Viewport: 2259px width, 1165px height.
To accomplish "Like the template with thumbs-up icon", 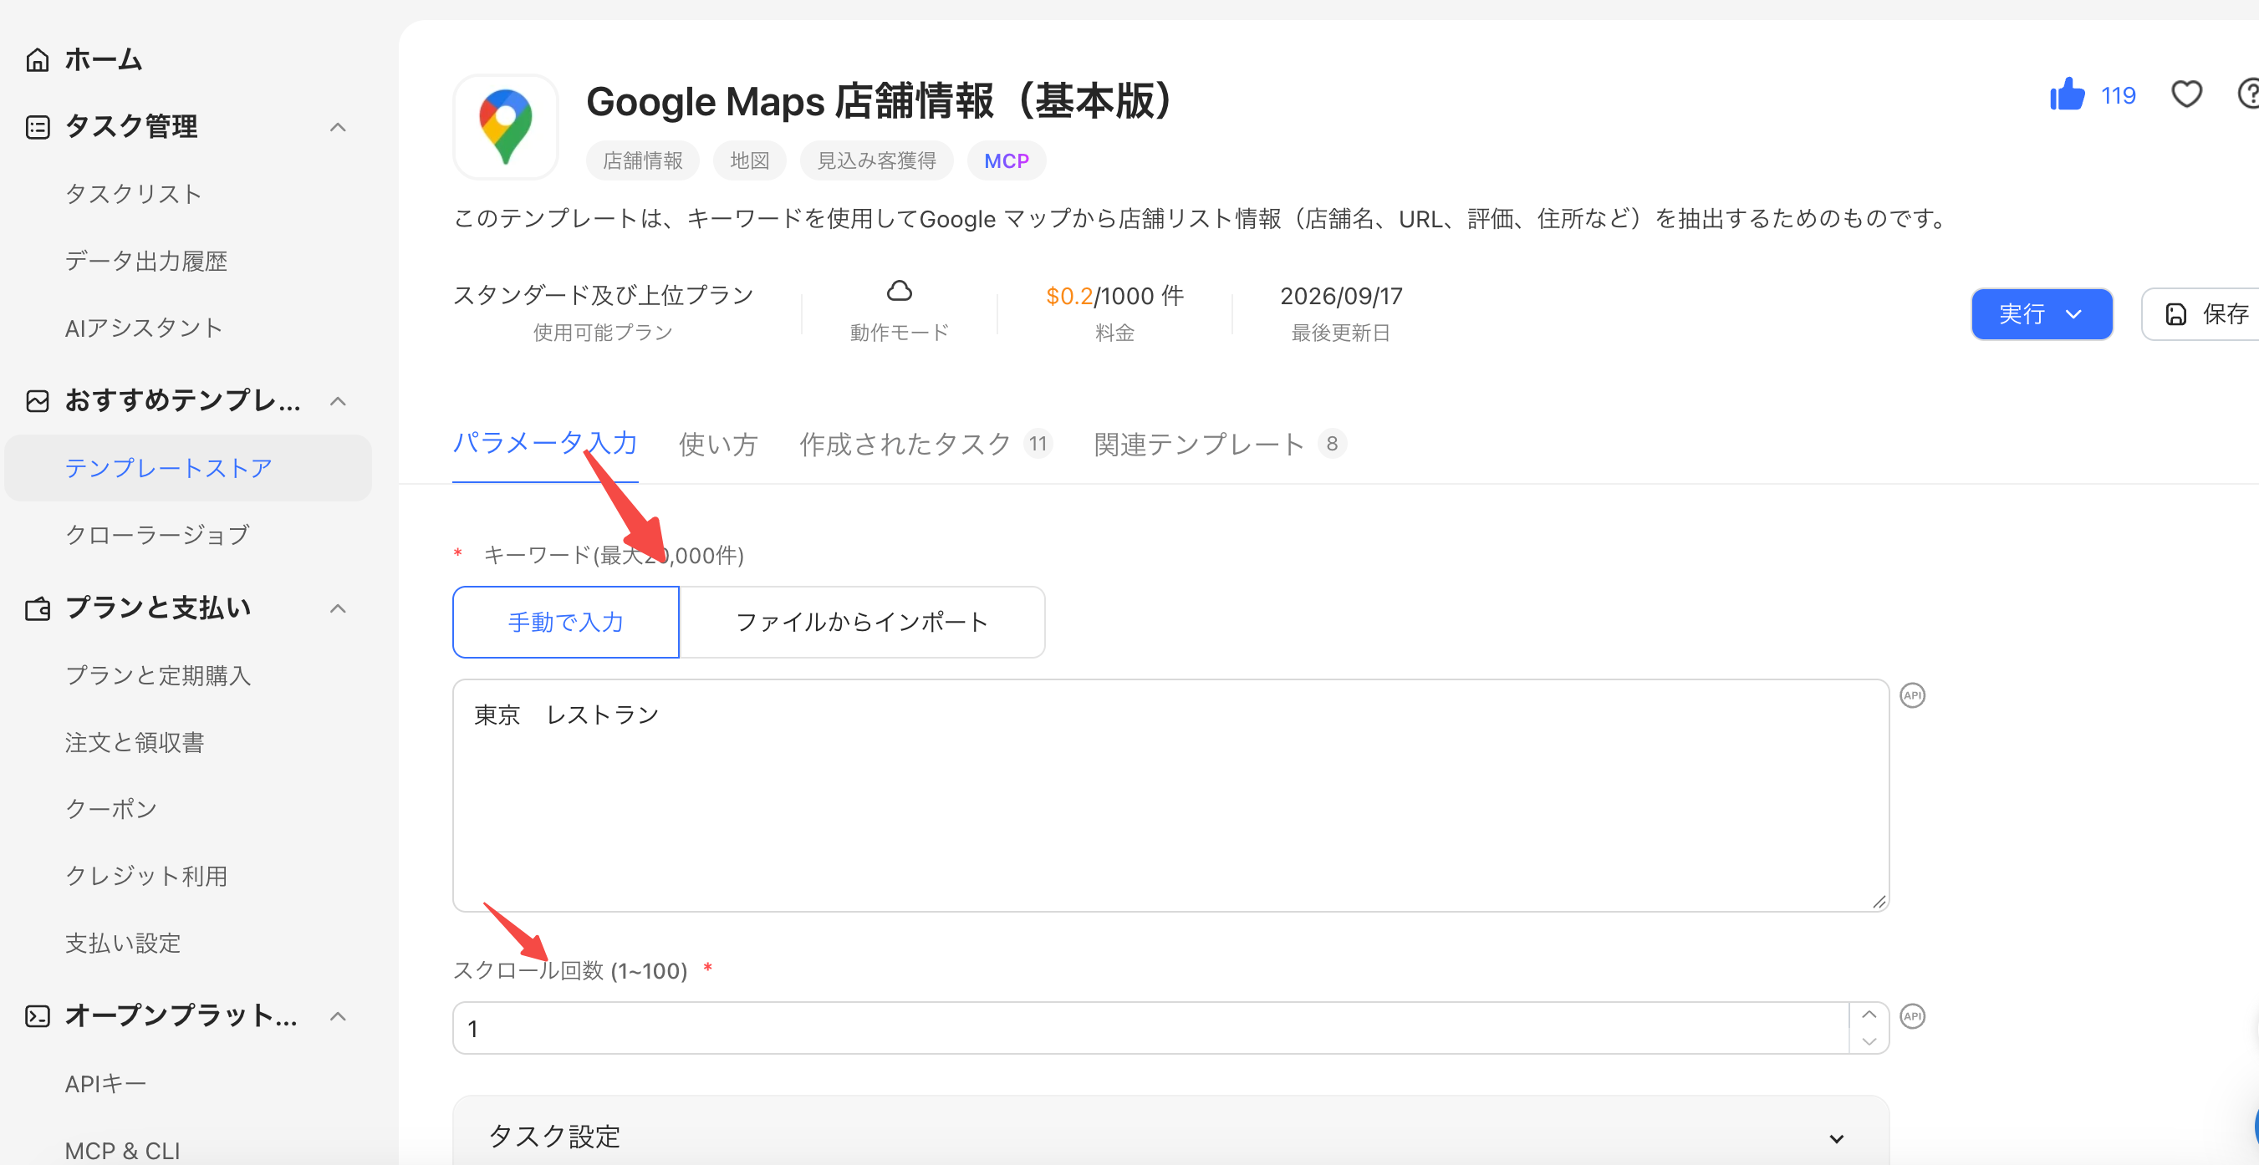I will pyautogui.click(x=2067, y=94).
